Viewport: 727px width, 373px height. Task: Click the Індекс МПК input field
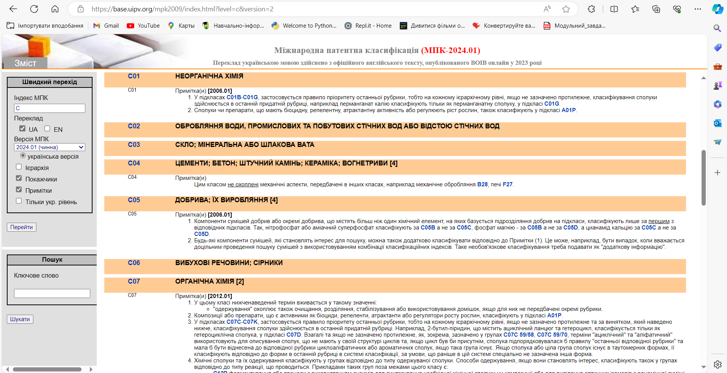coord(50,108)
